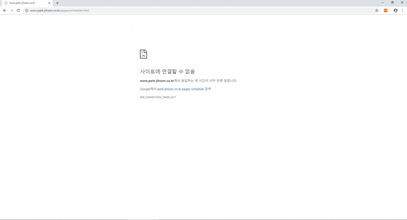Go back to the previous page
Image resolution: width=407 pixels, height=220 pixels.
[5, 10]
